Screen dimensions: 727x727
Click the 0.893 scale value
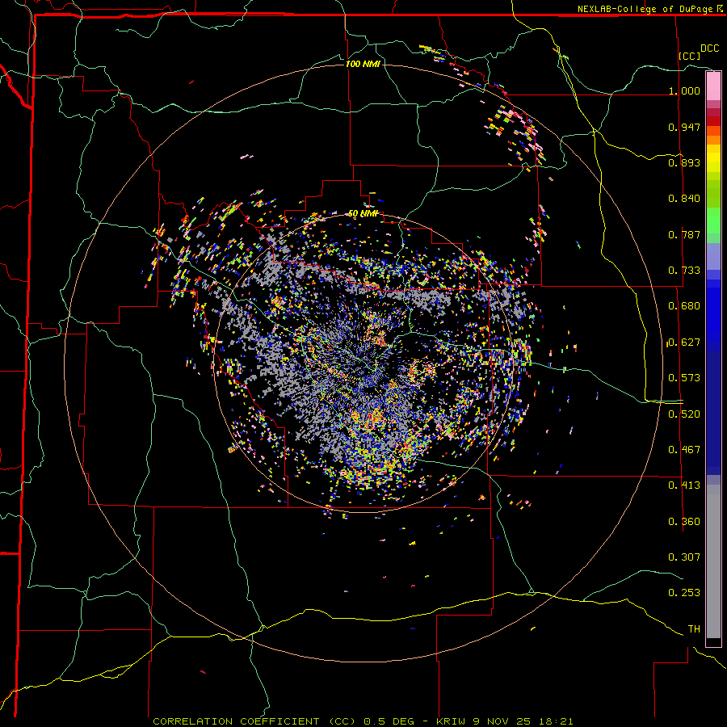coord(684,162)
